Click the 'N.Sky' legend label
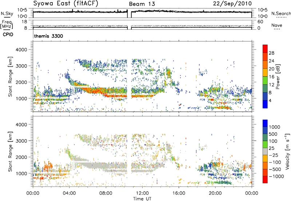The image size is (291, 201). click(x=7, y=13)
